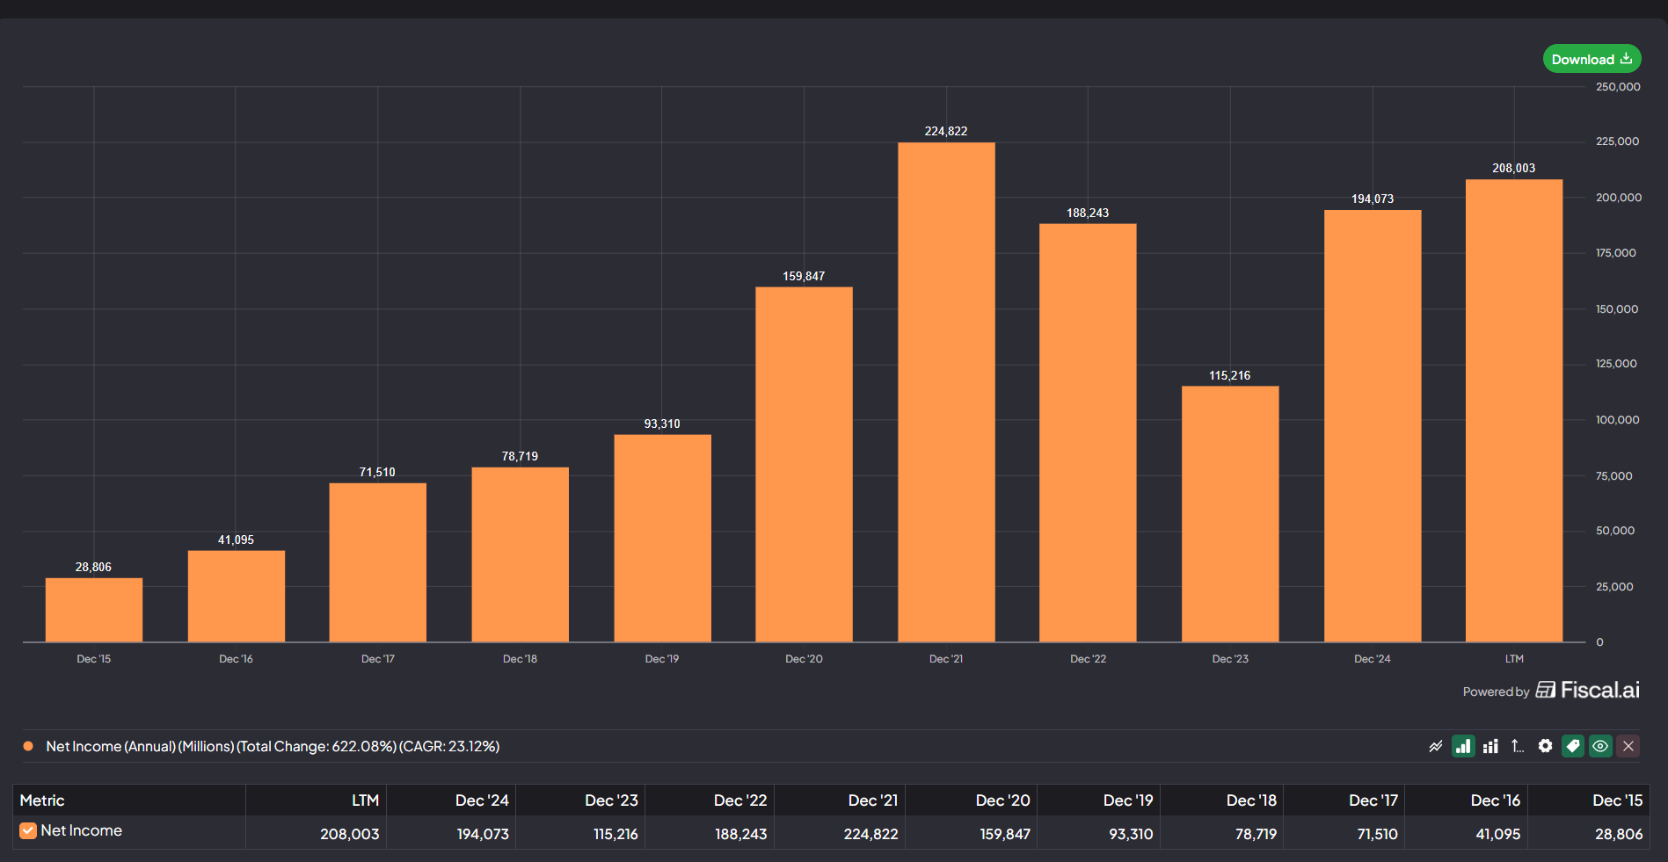The width and height of the screenshot is (1668, 862).
Task: Hide Net Income series with eye icon
Action: 1600,746
